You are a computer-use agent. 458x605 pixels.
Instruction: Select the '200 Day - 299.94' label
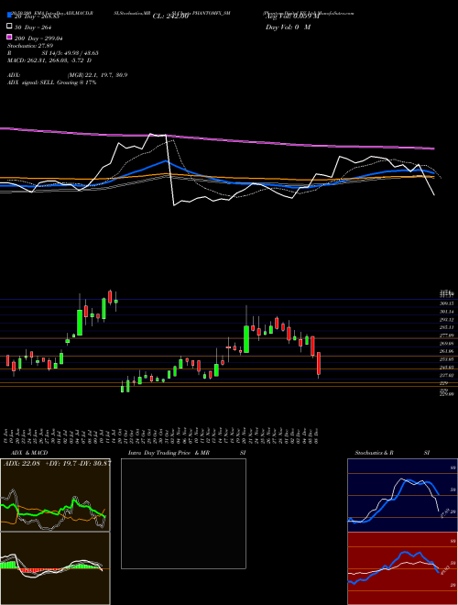click(38, 38)
